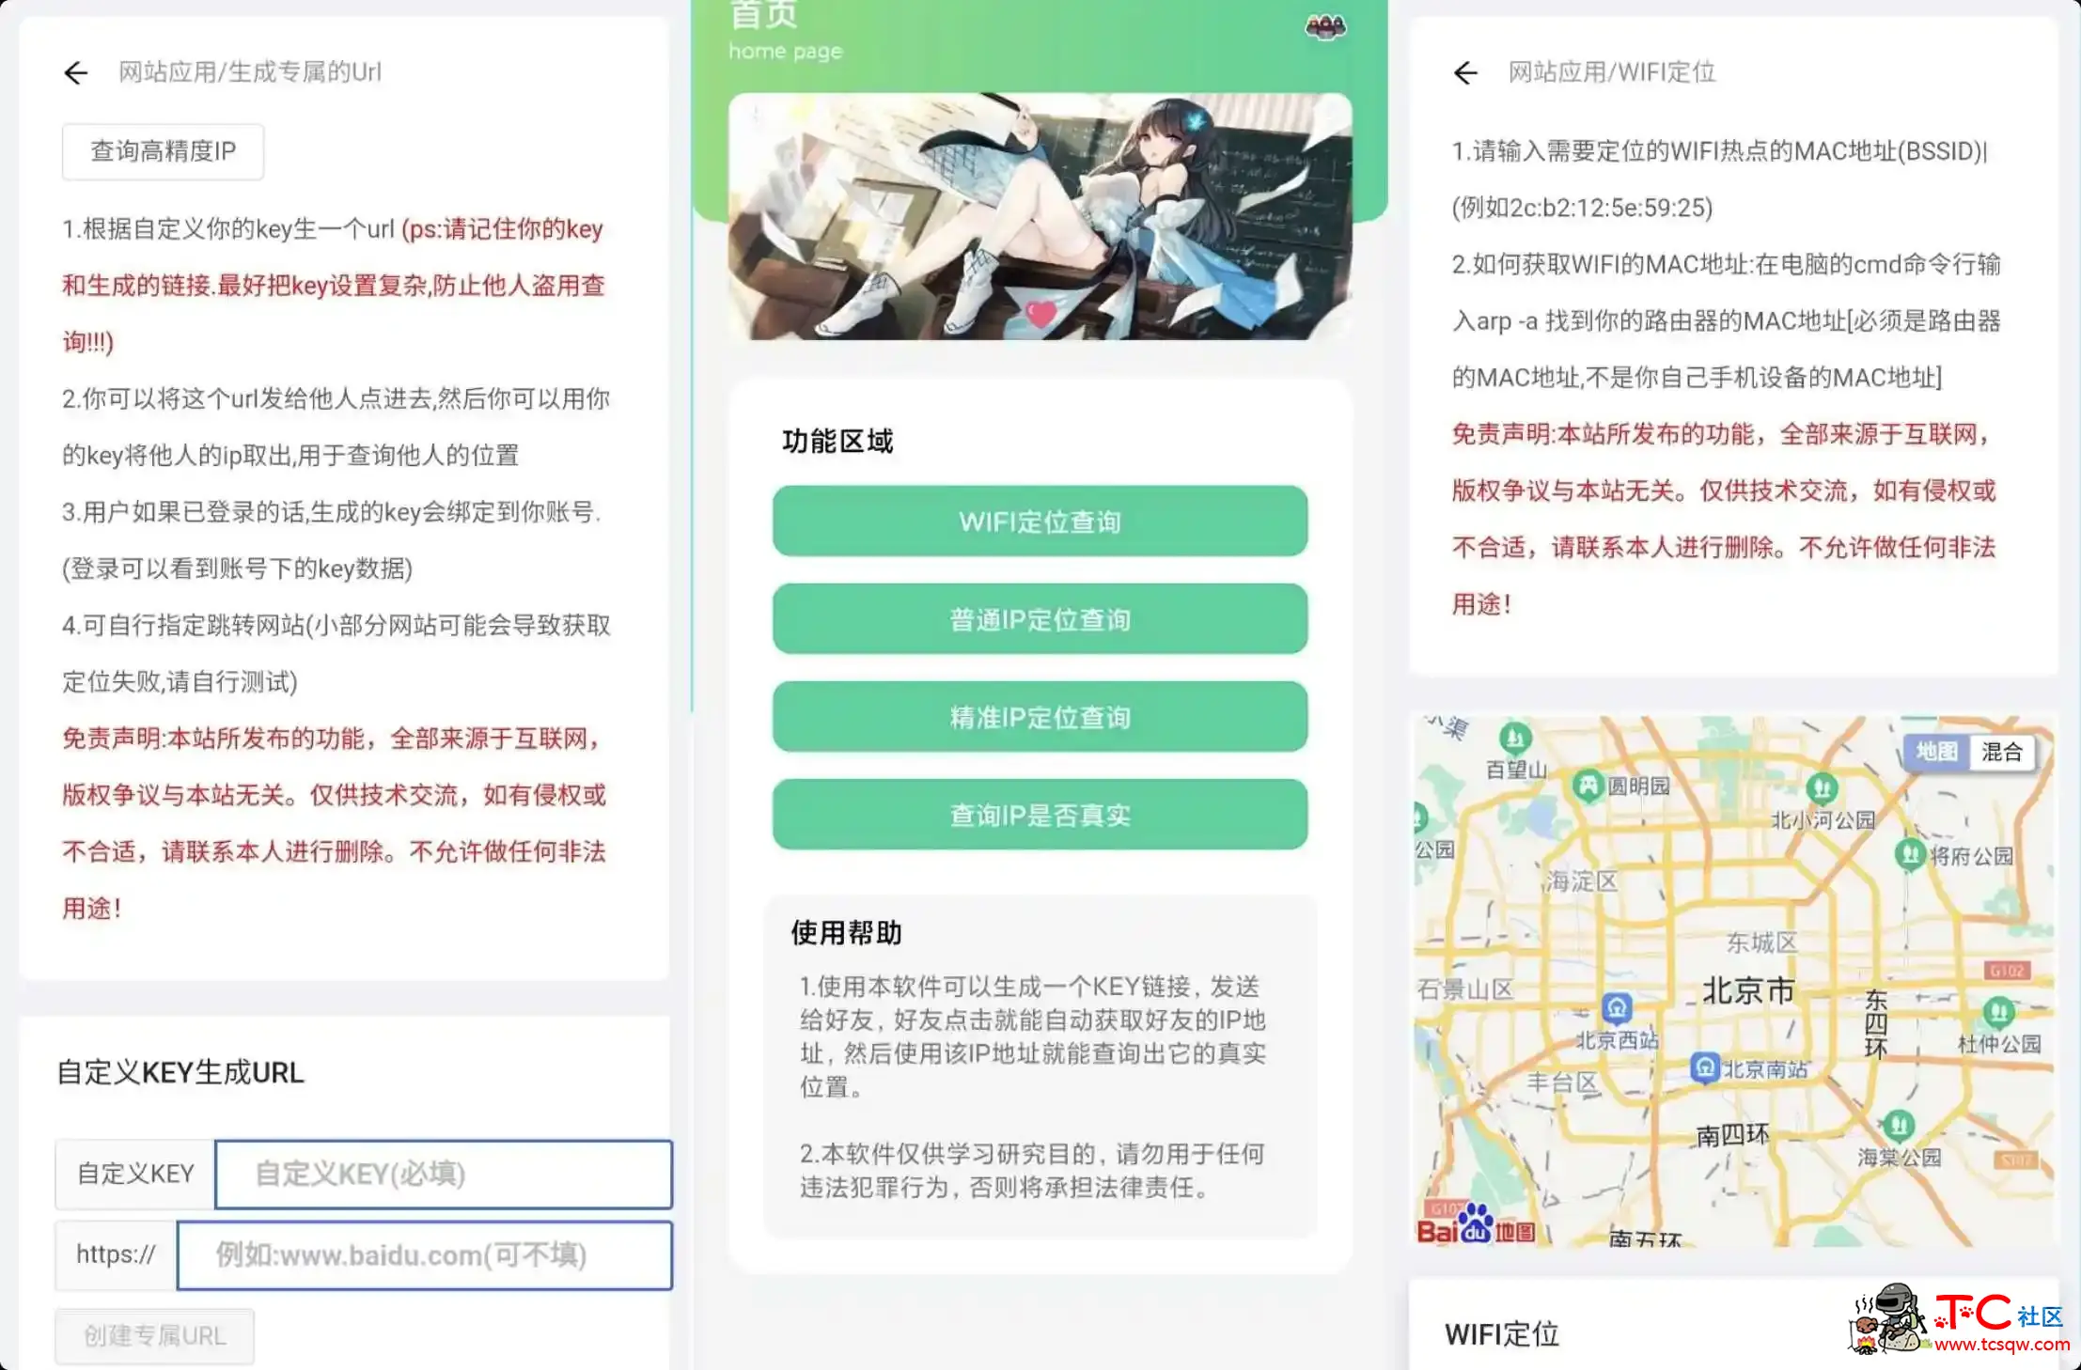
Task: Click the Baidu 地图 logo on map
Action: click(1476, 1225)
